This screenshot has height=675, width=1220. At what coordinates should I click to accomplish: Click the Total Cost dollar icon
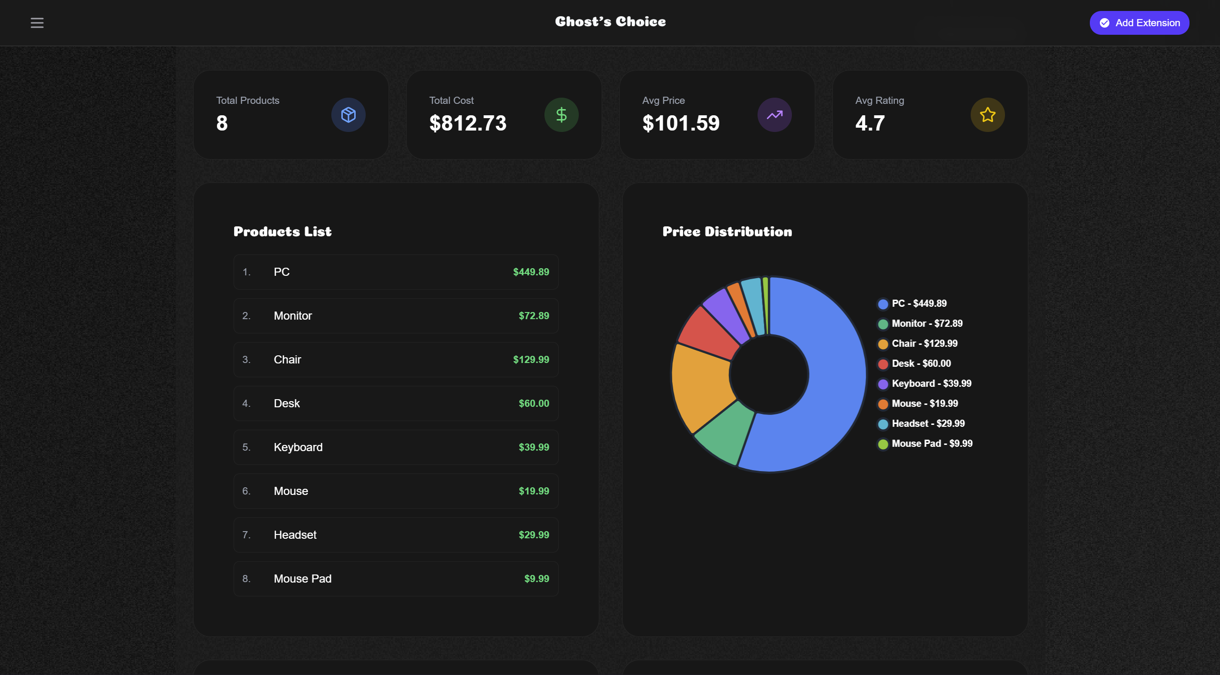coord(561,115)
